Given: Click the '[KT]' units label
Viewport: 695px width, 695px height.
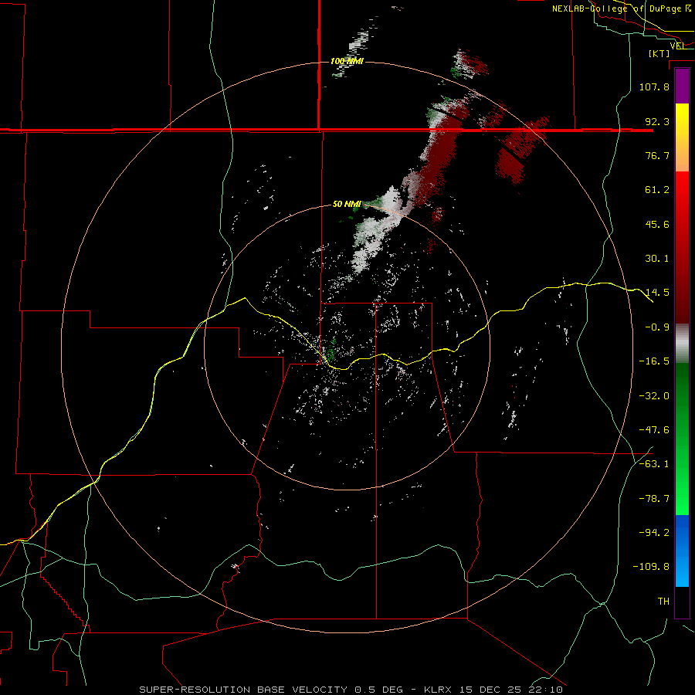Looking at the screenshot, I should point(659,53).
